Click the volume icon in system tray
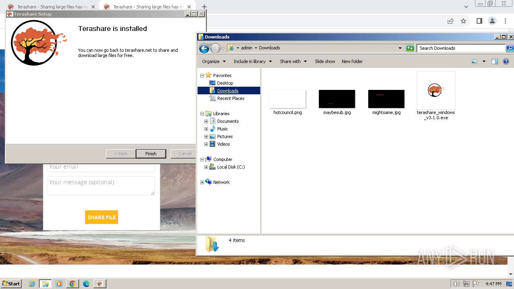This screenshot has width=514, height=289. click(456, 284)
